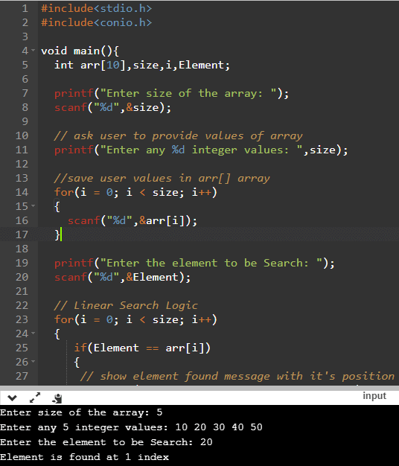The height and width of the screenshot is (466, 399).
Task: Fold the main() function at line 4
Action: pos(33,51)
